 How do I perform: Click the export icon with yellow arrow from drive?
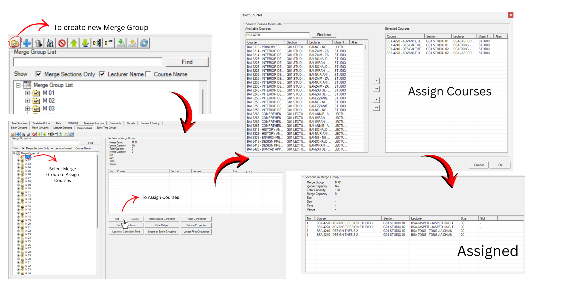[x=132, y=43]
